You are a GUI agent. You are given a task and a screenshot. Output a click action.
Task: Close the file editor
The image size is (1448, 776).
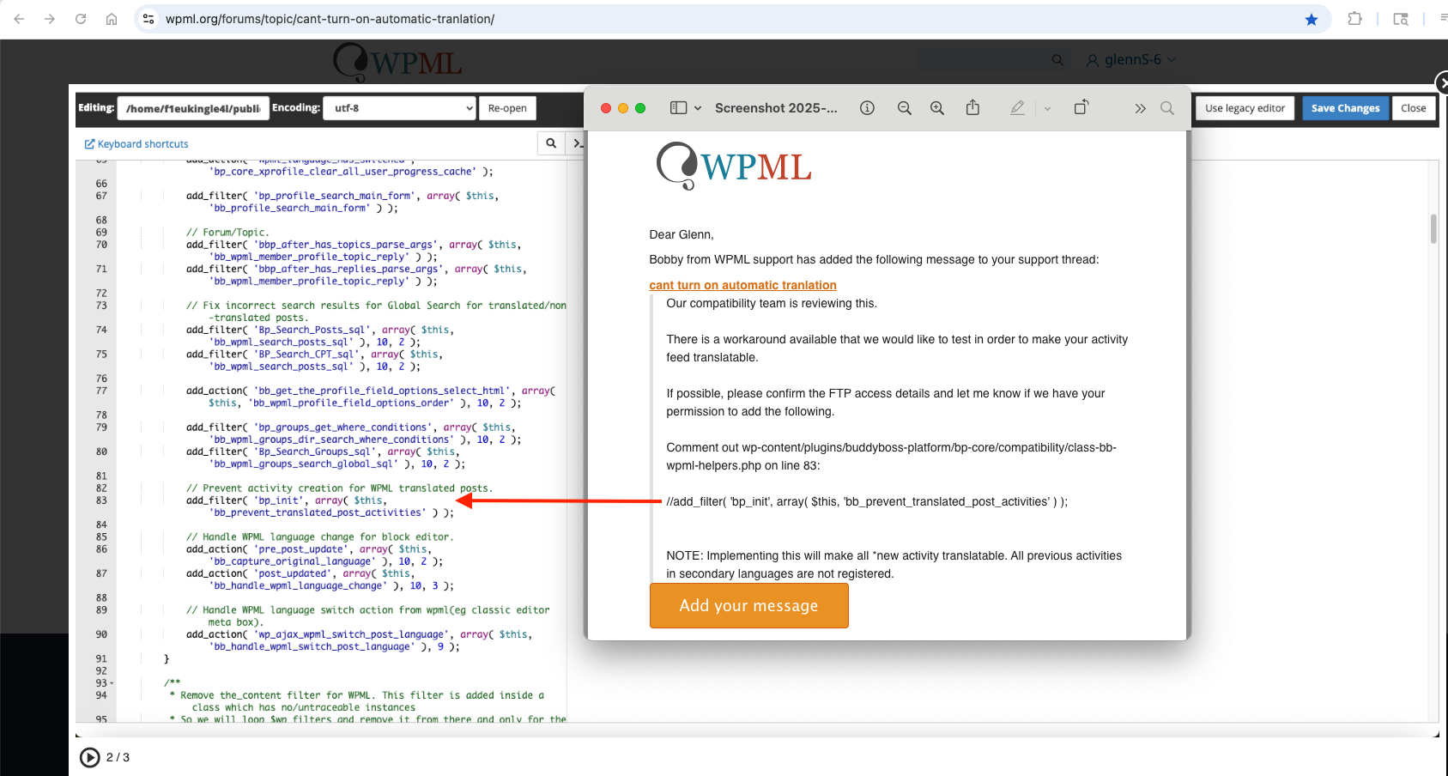1413,108
